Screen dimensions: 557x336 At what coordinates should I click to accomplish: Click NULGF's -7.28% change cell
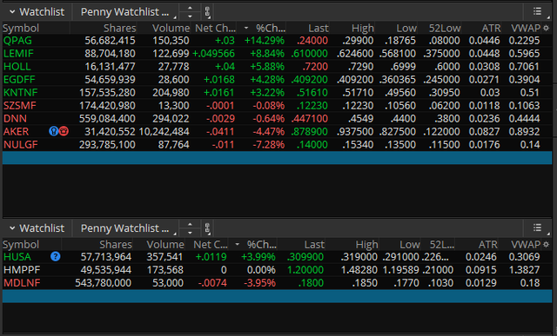click(x=269, y=145)
